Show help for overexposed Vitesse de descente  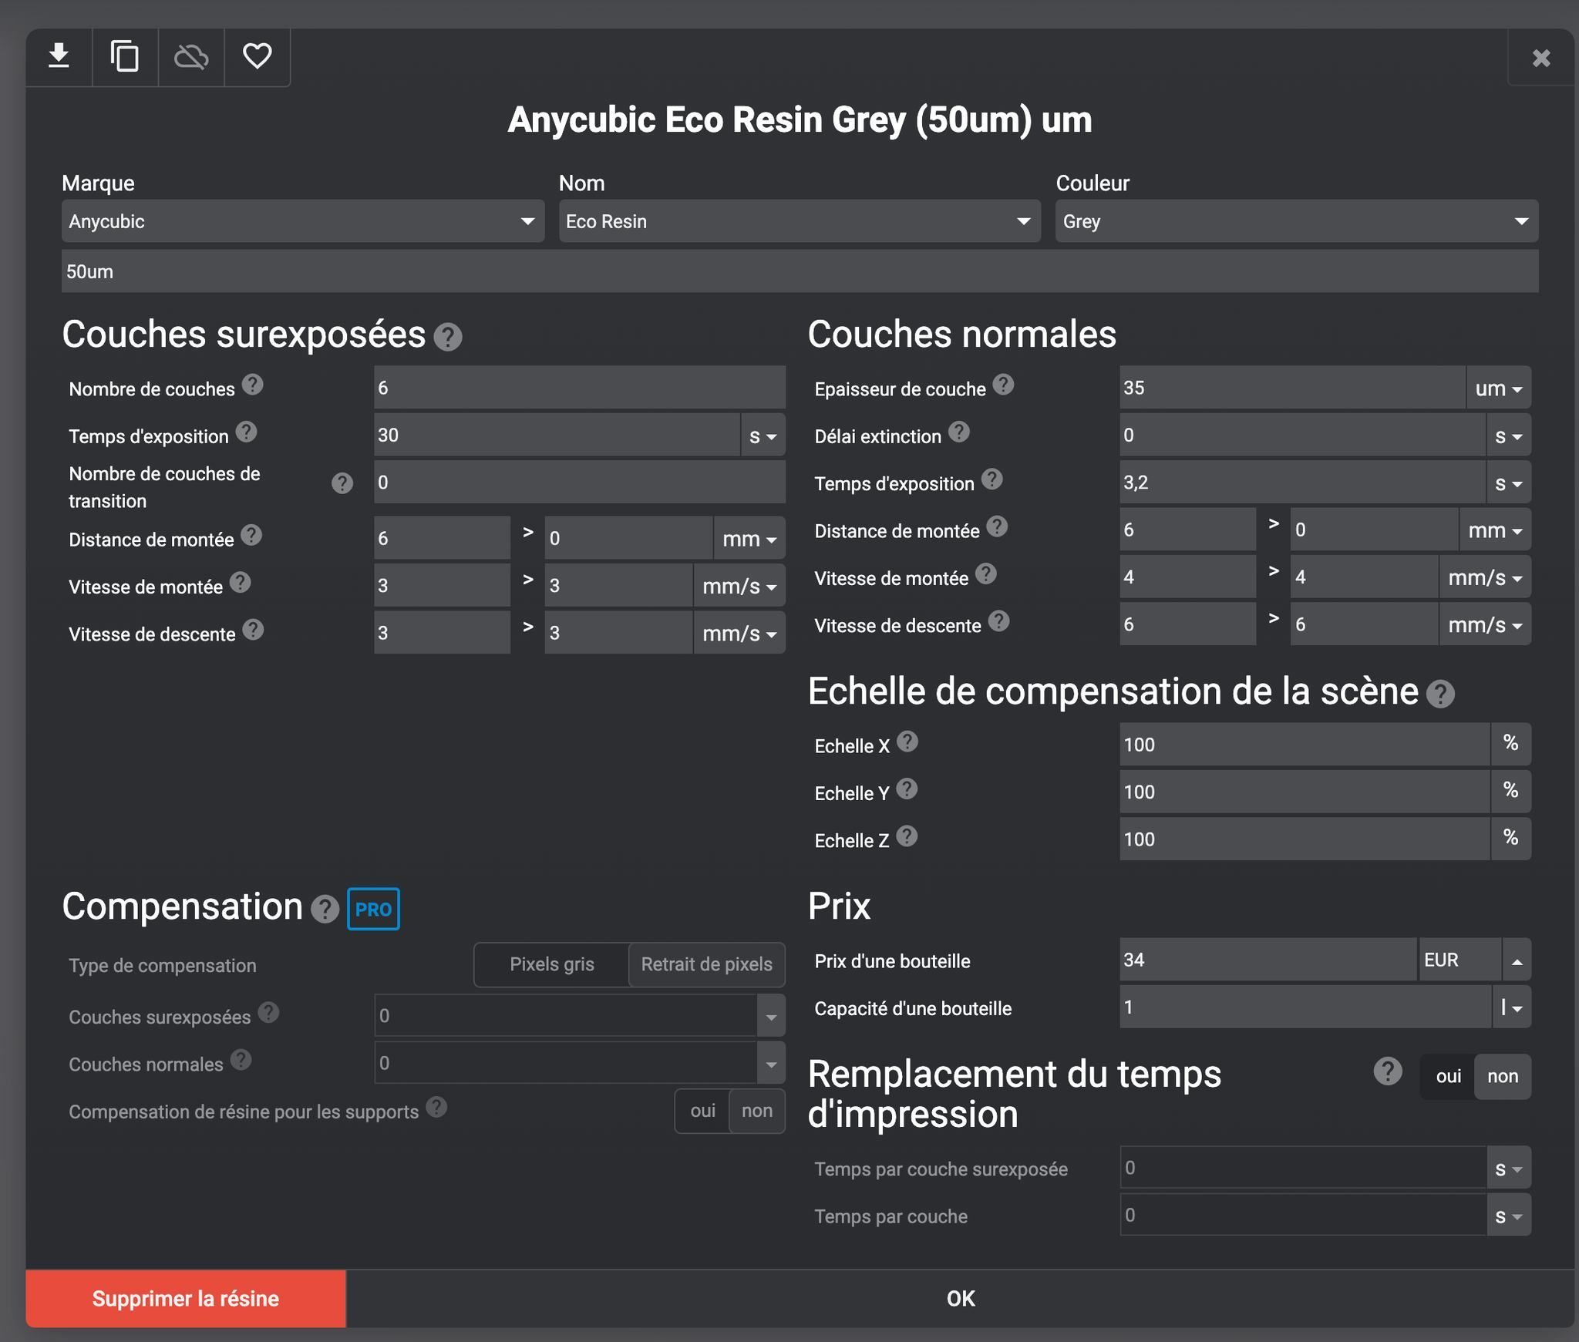pos(253,630)
